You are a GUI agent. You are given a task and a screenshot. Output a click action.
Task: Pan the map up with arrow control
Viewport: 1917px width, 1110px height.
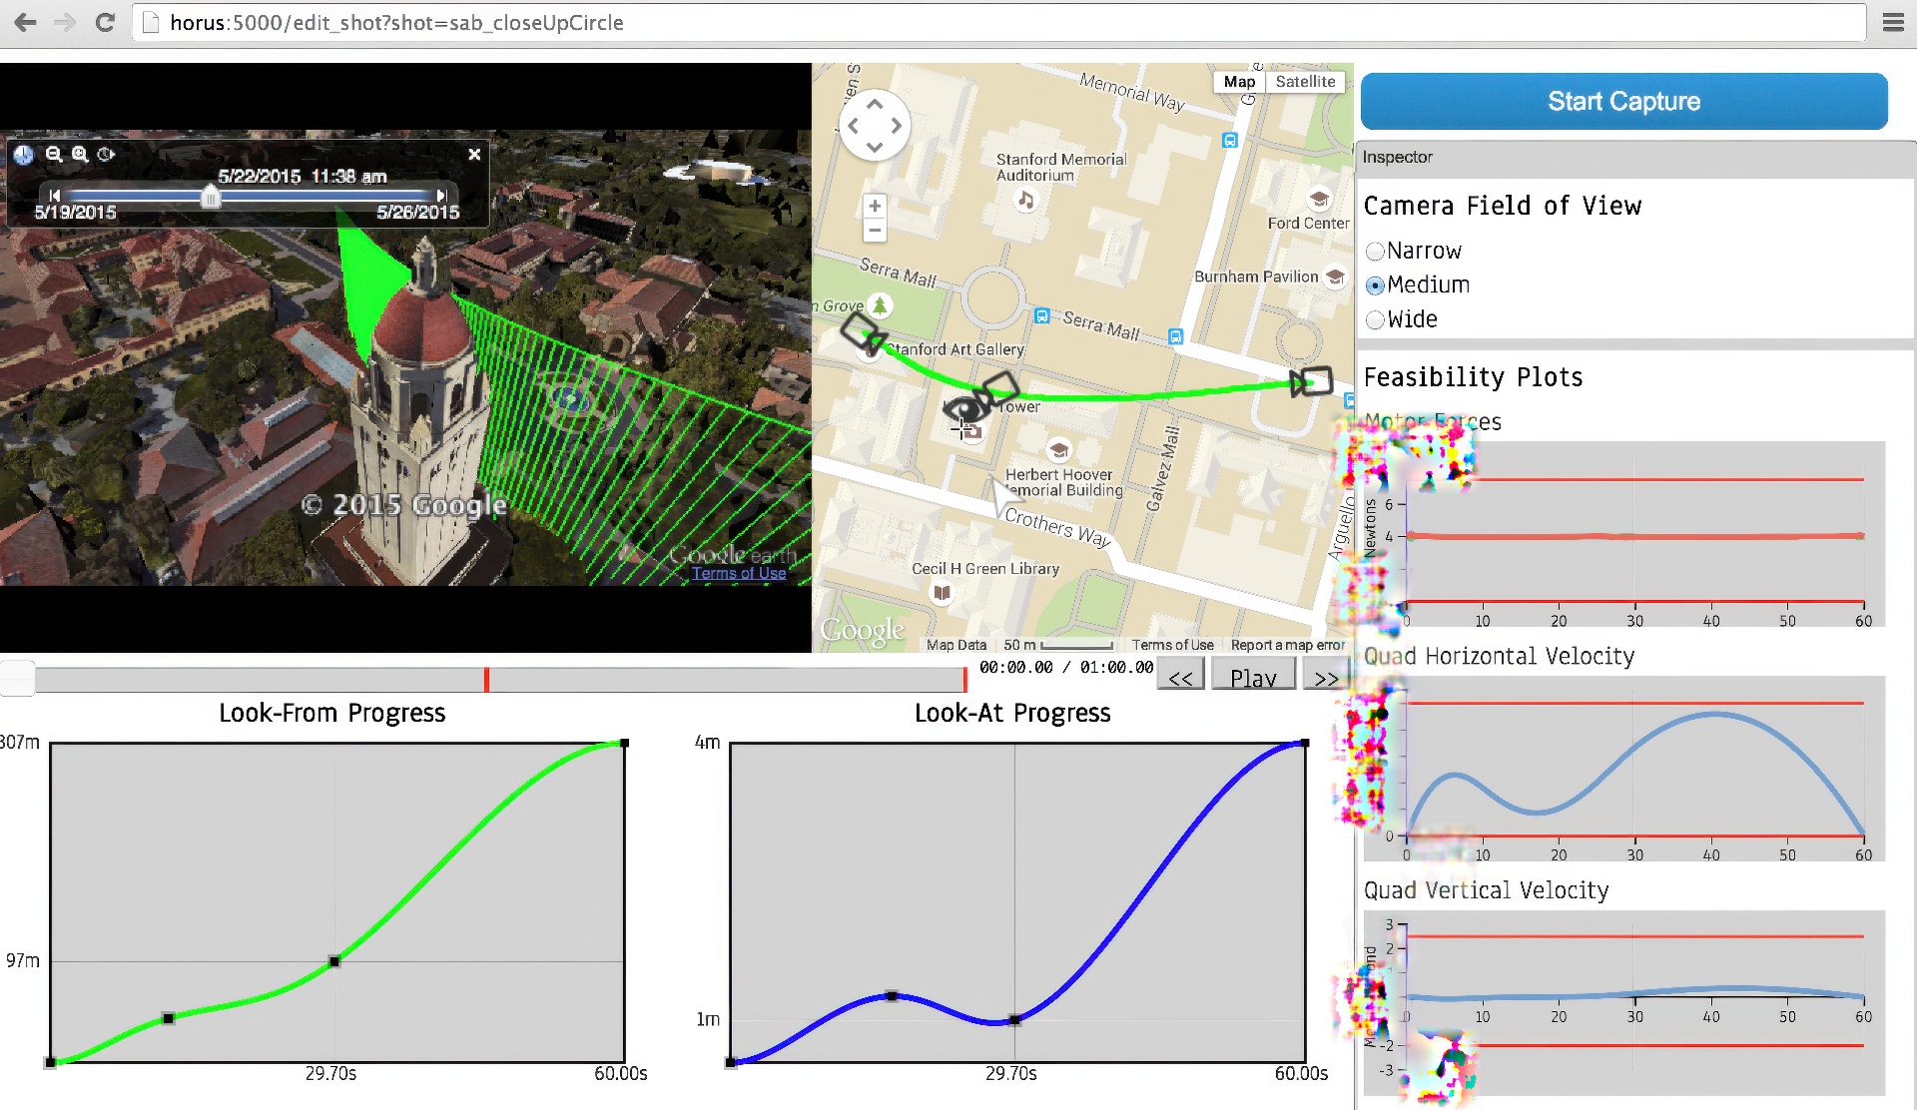(875, 104)
